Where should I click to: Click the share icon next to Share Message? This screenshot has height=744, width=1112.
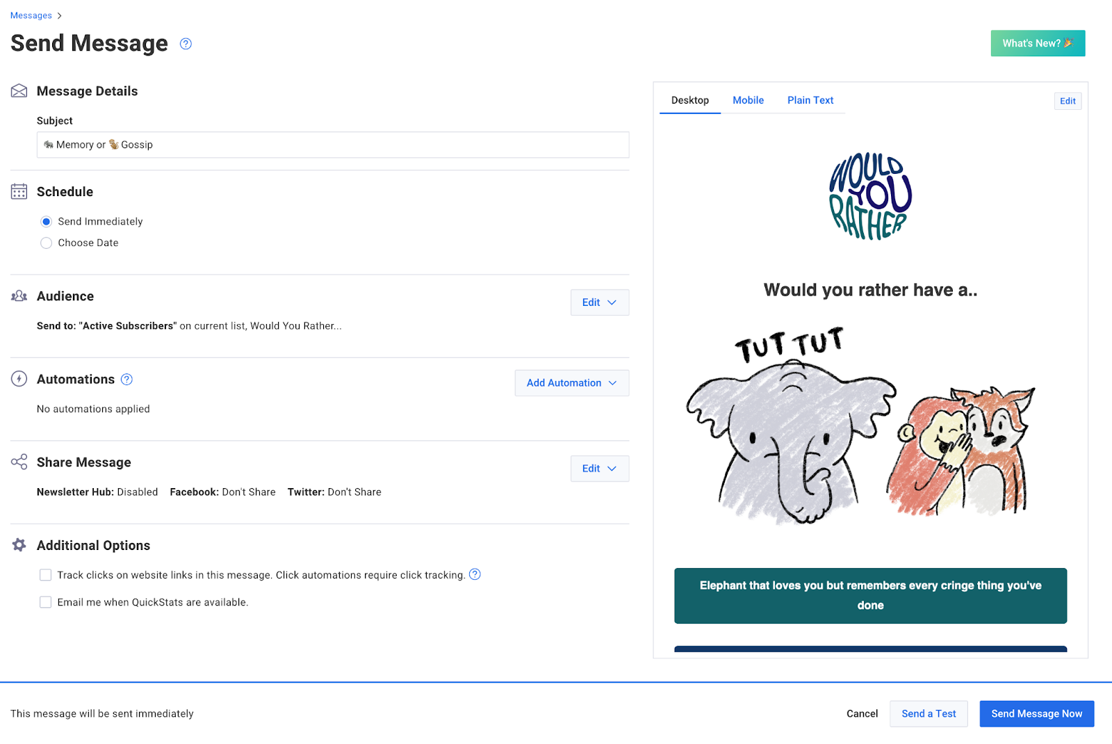[19, 462]
